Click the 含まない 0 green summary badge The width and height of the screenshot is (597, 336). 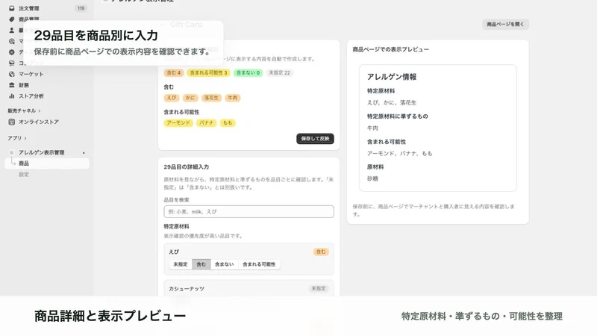click(248, 72)
